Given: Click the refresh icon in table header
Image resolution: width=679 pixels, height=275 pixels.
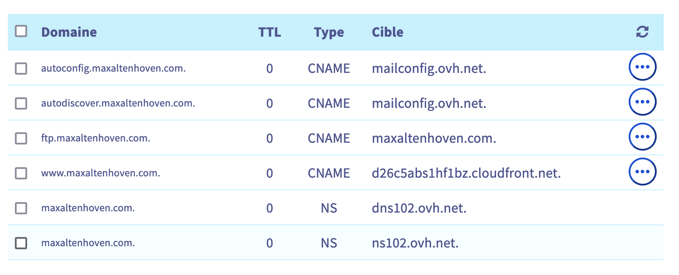Looking at the screenshot, I should pyautogui.click(x=642, y=32).
